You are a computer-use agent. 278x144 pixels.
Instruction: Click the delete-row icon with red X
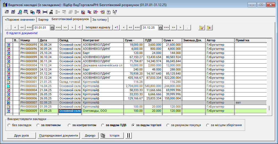[39, 12]
